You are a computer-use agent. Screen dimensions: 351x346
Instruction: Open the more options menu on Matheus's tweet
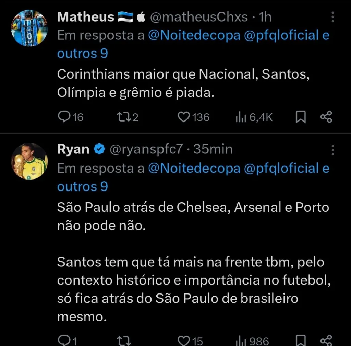[333, 16]
